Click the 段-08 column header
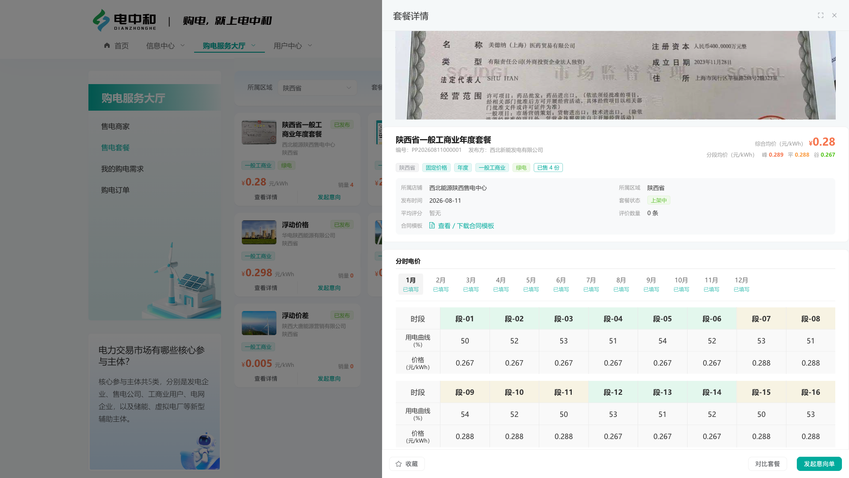Image resolution: width=849 pixels, height=478 pixels. (x=811, y=319)
